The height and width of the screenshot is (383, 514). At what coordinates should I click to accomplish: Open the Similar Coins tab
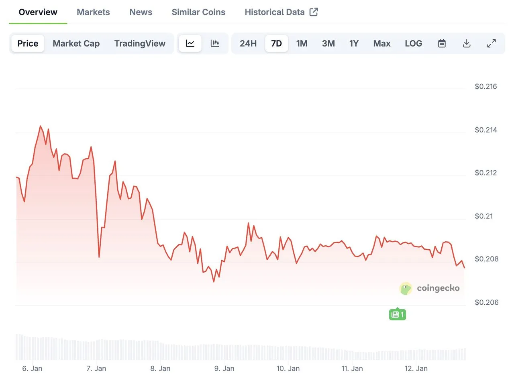point(198,12)
